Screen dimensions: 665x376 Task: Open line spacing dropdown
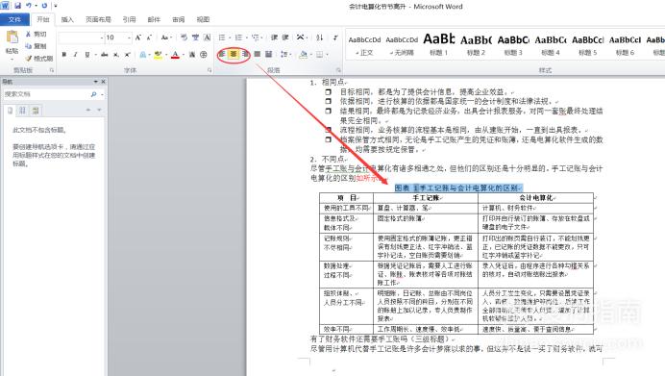285,54
